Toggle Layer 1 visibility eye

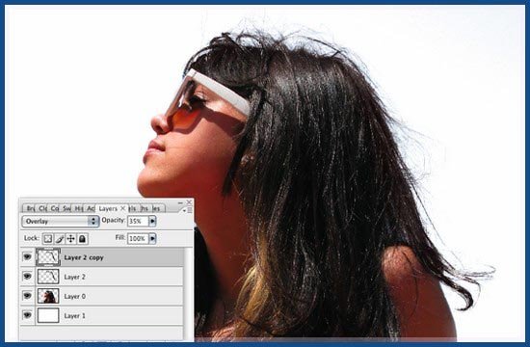(27, 315)
